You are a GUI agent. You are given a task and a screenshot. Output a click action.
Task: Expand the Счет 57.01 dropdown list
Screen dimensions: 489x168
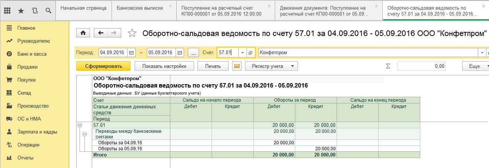(242, 53)
